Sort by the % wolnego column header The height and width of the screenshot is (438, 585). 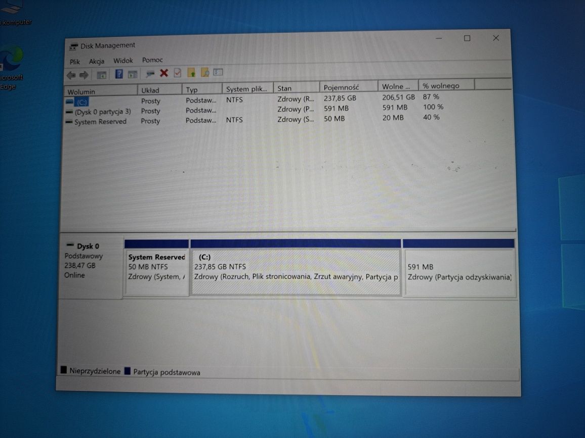pos(446,86)
